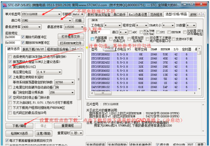Open the 程序空间 filter dropdown
Image resolution: width=210 pixels, height=146 pixels.
pyautogui.click(x=142, y=25)
